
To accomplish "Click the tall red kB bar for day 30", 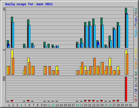I will [126, 89].
